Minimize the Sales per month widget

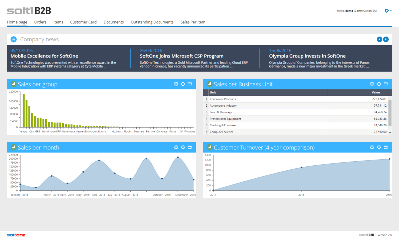point(190,147)
